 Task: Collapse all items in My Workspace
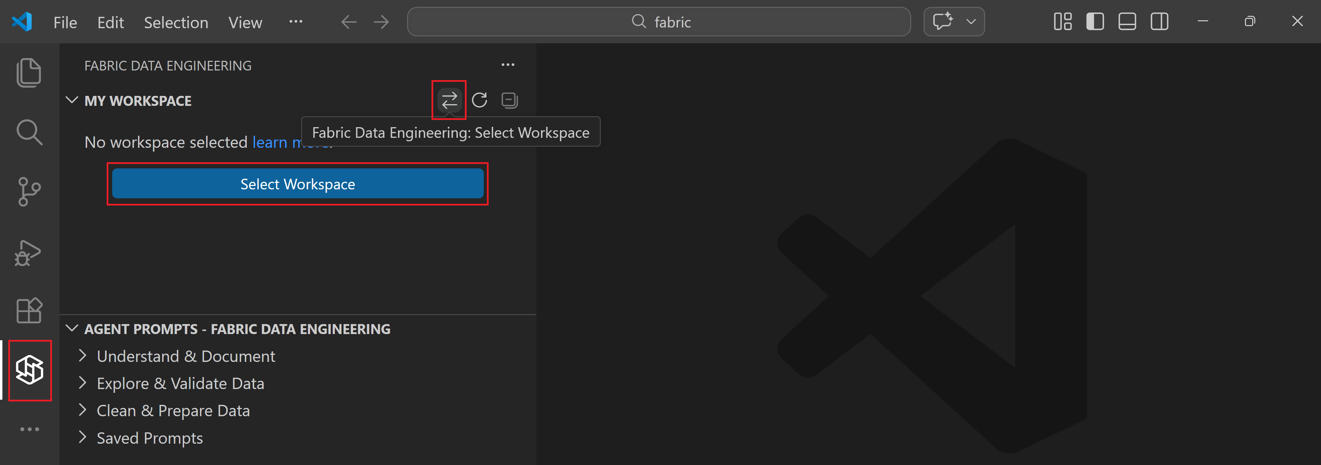point(509,100)
